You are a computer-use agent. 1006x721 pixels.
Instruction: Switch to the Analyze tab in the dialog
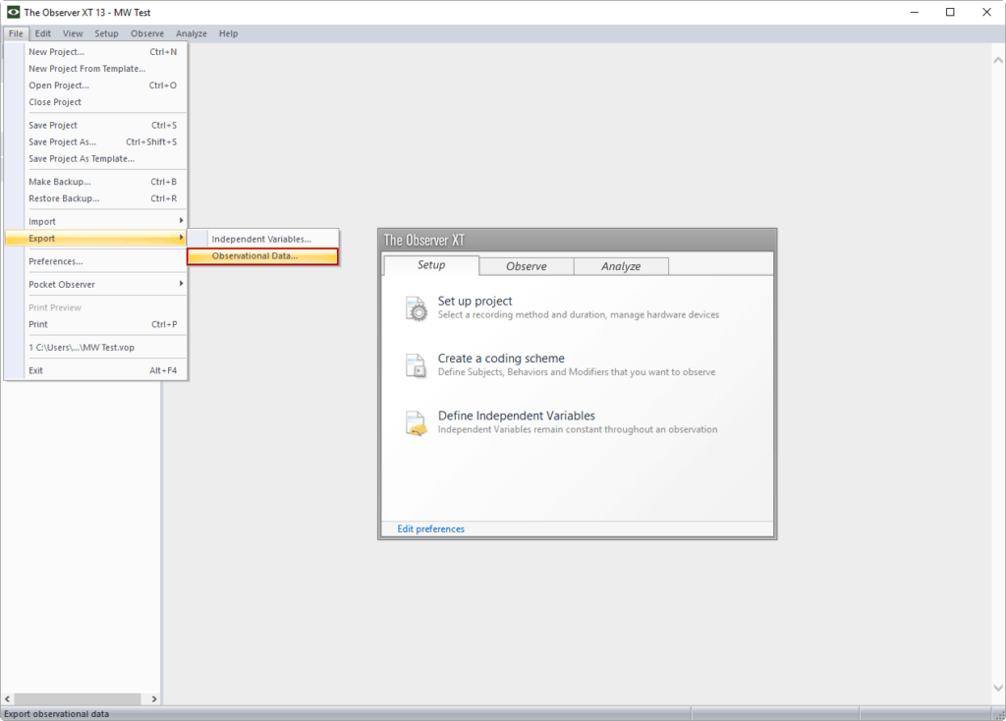621,265
